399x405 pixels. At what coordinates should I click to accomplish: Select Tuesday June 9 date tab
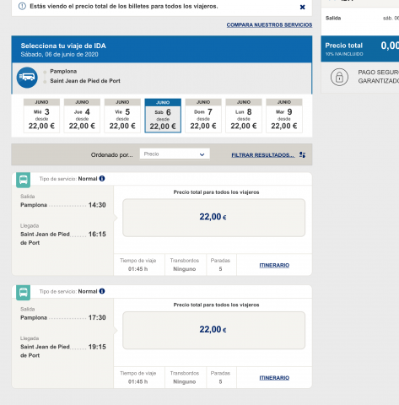(x=284, y=116)
